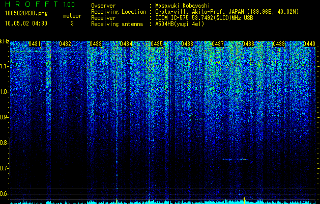This screenshot has width=320, height=204.
Task: Select the 1.00 version number
Action: click(x=69, y=4)
